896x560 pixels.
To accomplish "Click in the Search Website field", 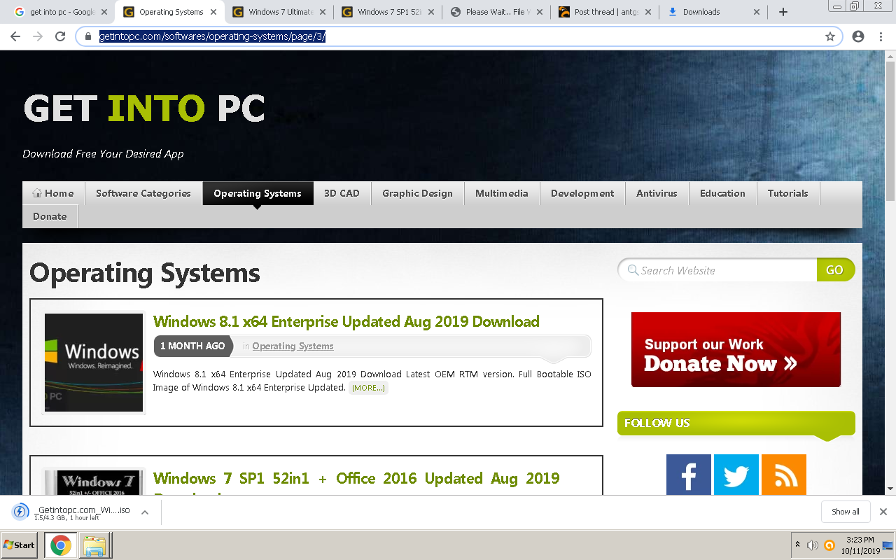I will pyautogui.click(x=717, y=270).
